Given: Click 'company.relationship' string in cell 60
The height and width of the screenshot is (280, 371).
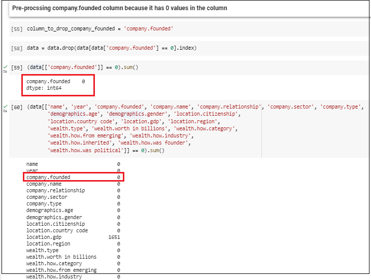Looking at the screenshot, I should coord(229,107).
